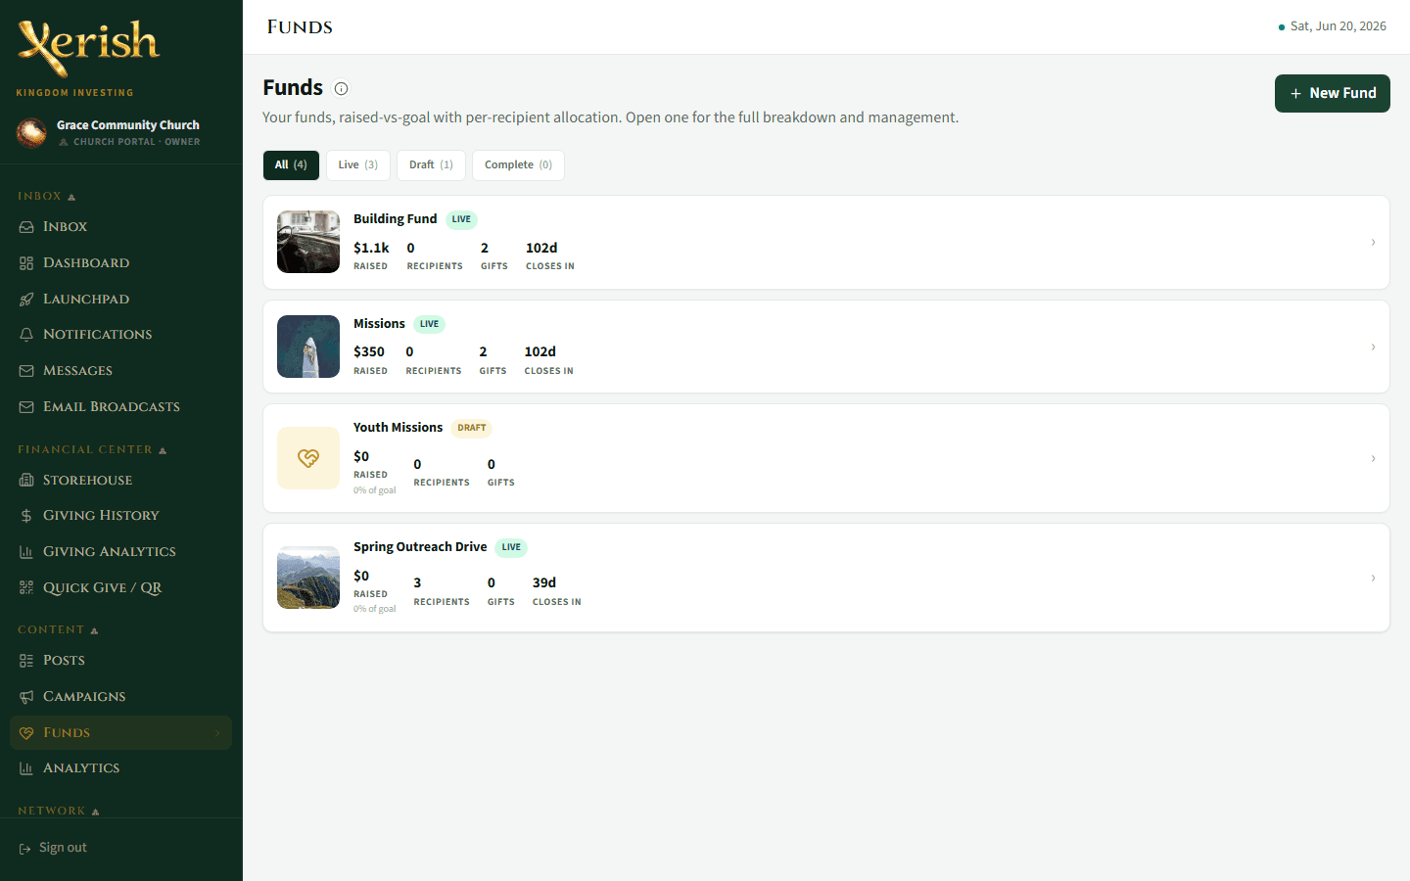Filter funds by the Live tab
The width and height of the screenshot is (1410, 881).
358,165
